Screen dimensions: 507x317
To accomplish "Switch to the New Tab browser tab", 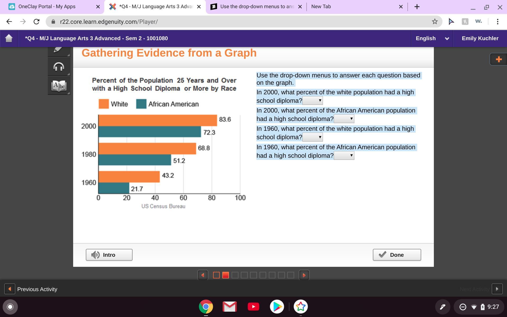I will click(x=321, y=7).
